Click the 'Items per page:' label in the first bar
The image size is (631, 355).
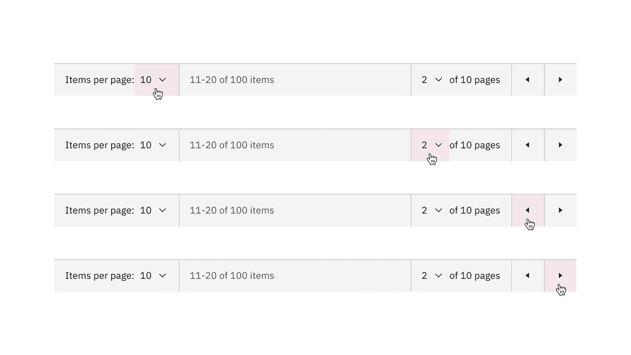point(100,79)
